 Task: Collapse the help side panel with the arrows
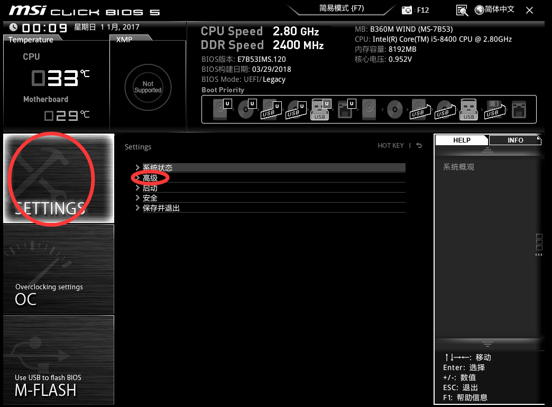(539, 255)
